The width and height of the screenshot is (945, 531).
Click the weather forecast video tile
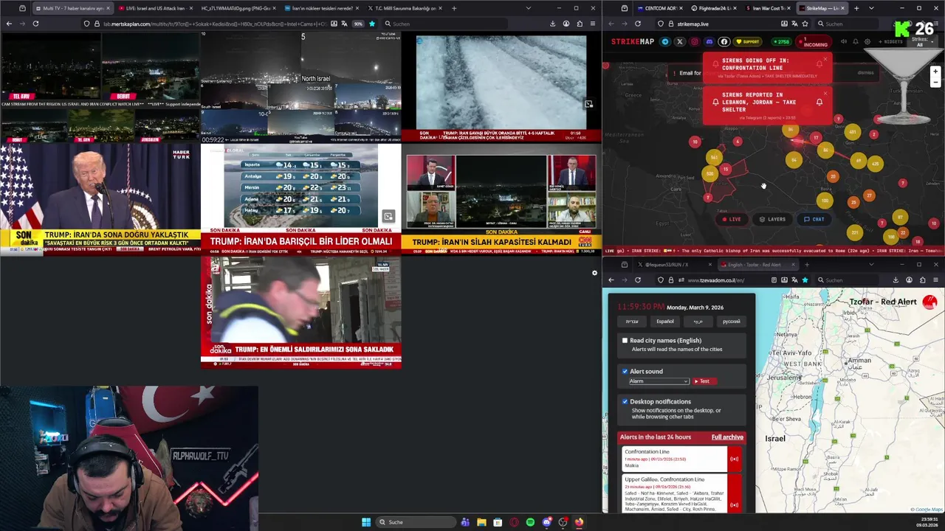point(300,198)
